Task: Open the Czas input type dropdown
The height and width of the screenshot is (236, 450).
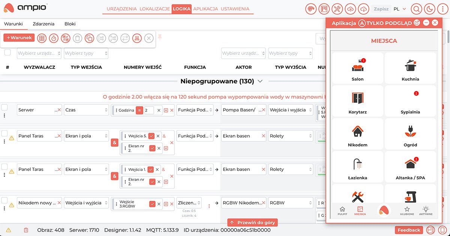Action: coord(86,110)
